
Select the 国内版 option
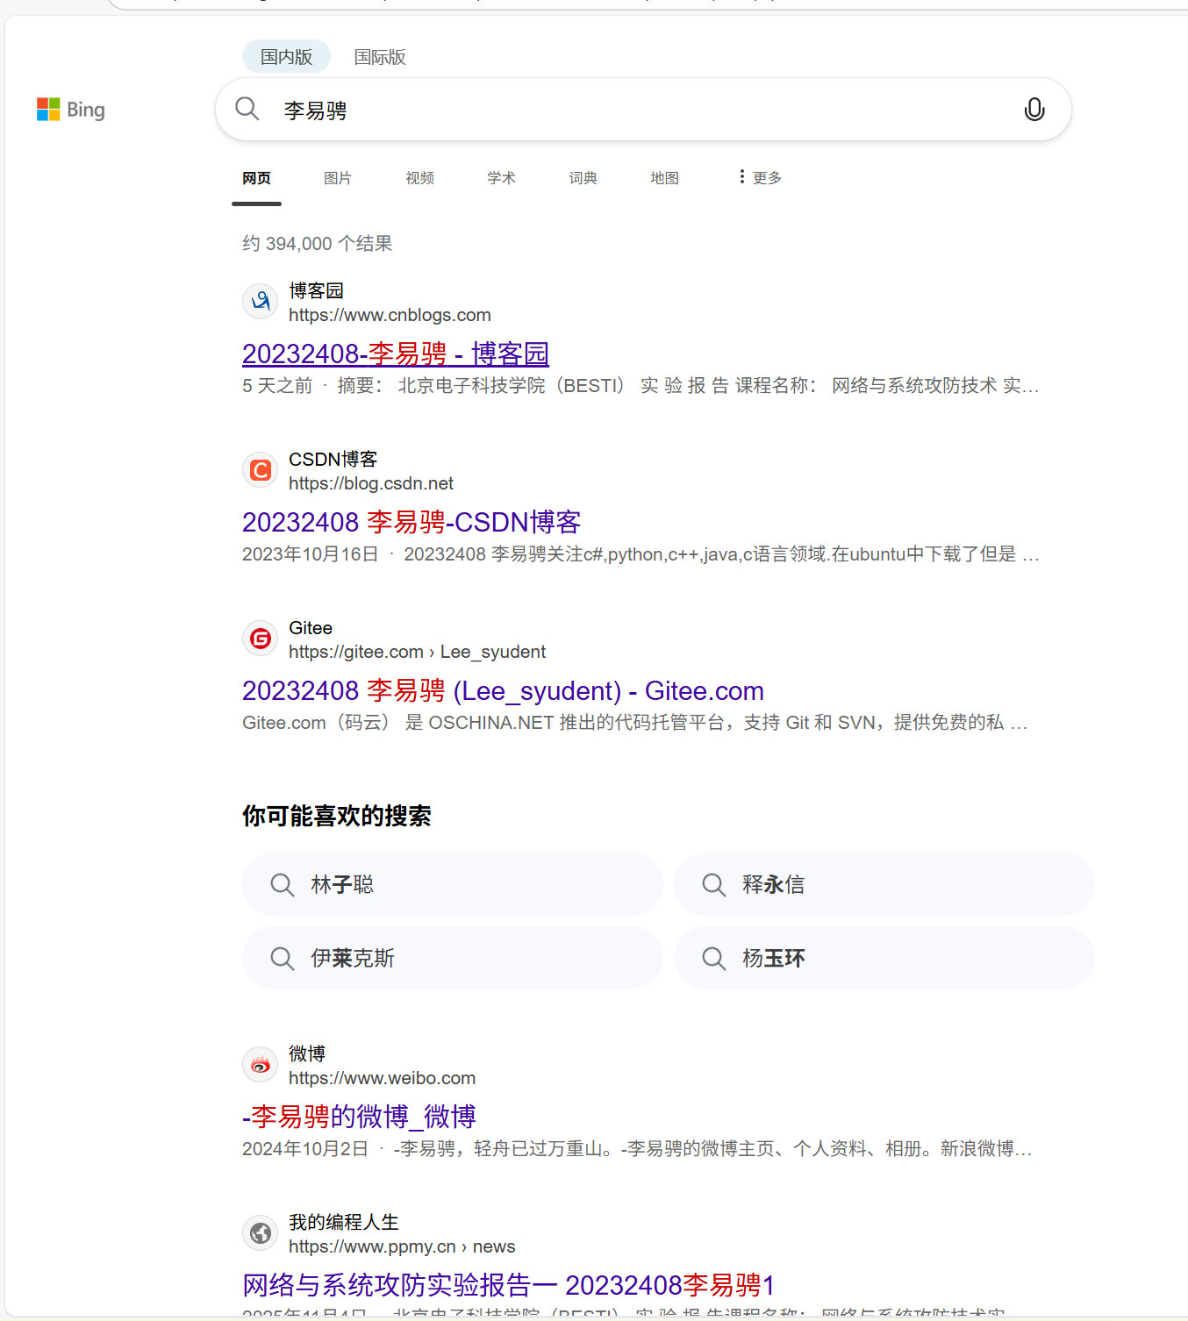point(286,56)
